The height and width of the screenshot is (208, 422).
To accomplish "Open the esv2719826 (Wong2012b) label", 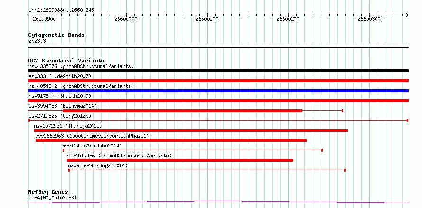I will tap(60, 116).
